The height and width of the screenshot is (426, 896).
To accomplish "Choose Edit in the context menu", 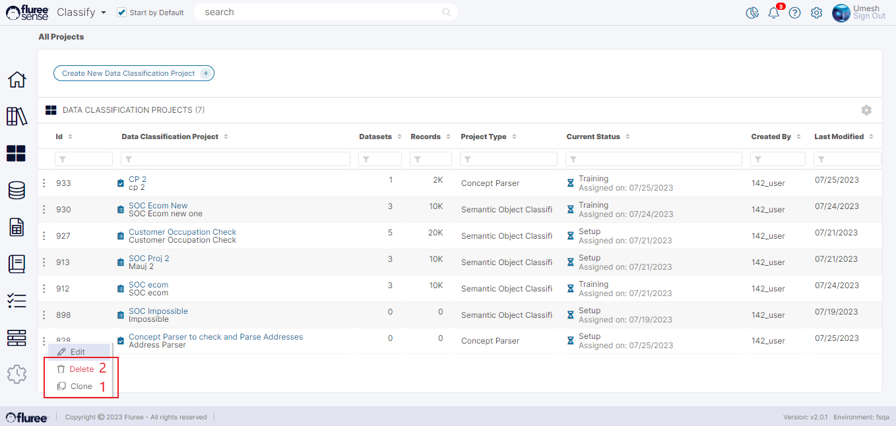I will click(77, 352).
